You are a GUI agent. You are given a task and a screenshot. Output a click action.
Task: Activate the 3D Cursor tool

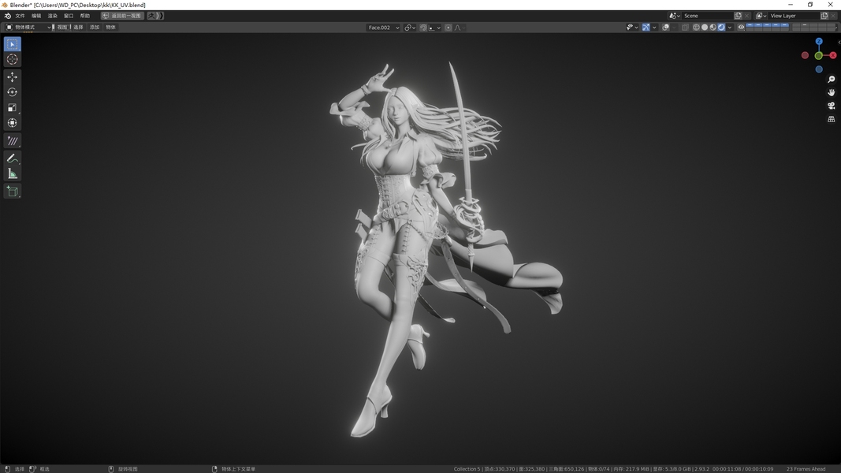point(13,60)
